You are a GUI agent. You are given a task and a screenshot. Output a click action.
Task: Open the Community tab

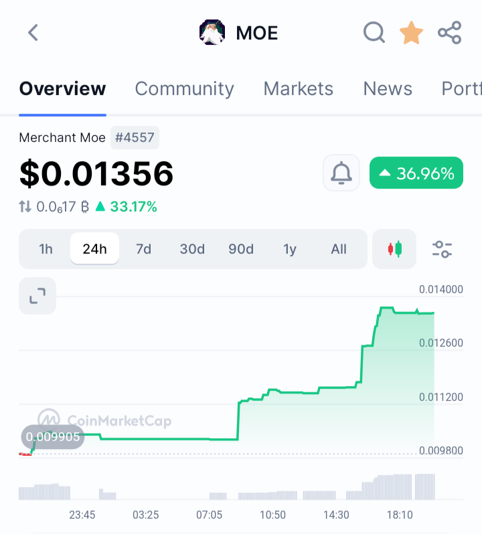click(x=184, y=89)
